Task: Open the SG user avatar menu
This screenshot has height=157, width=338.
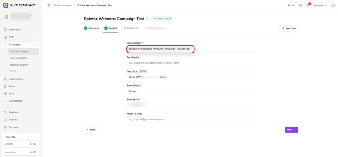Action: pyautogui.click(x=333, y=5)
